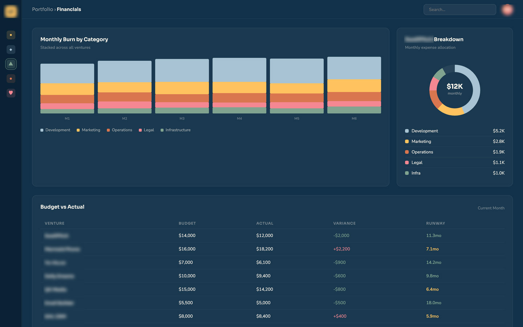This screenshot has width=523, height=327.
Task: Open the user avatar in the header
Action: (x=507, y=9)
